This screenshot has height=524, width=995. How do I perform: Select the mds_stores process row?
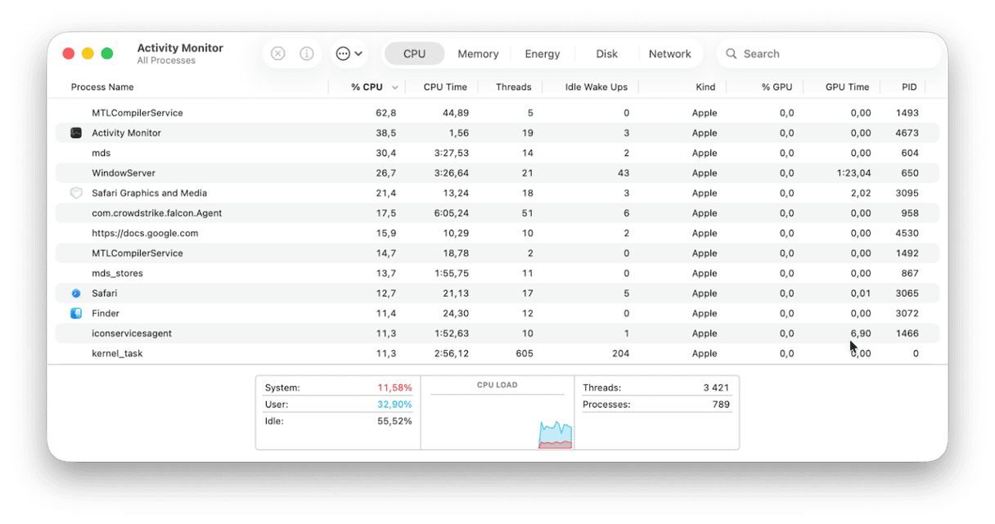pos(498,274)
